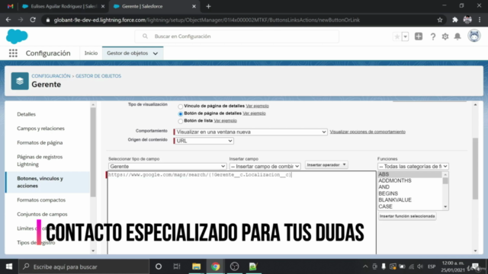488x274 pixels.
Task: Open the setup gear icon
Action: click(x=445, y=37)
